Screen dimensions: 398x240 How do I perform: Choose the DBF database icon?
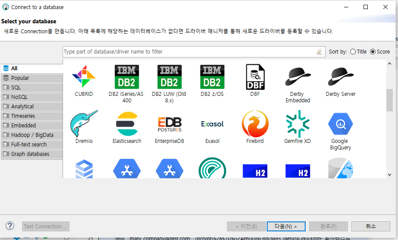tap(255, 77)
